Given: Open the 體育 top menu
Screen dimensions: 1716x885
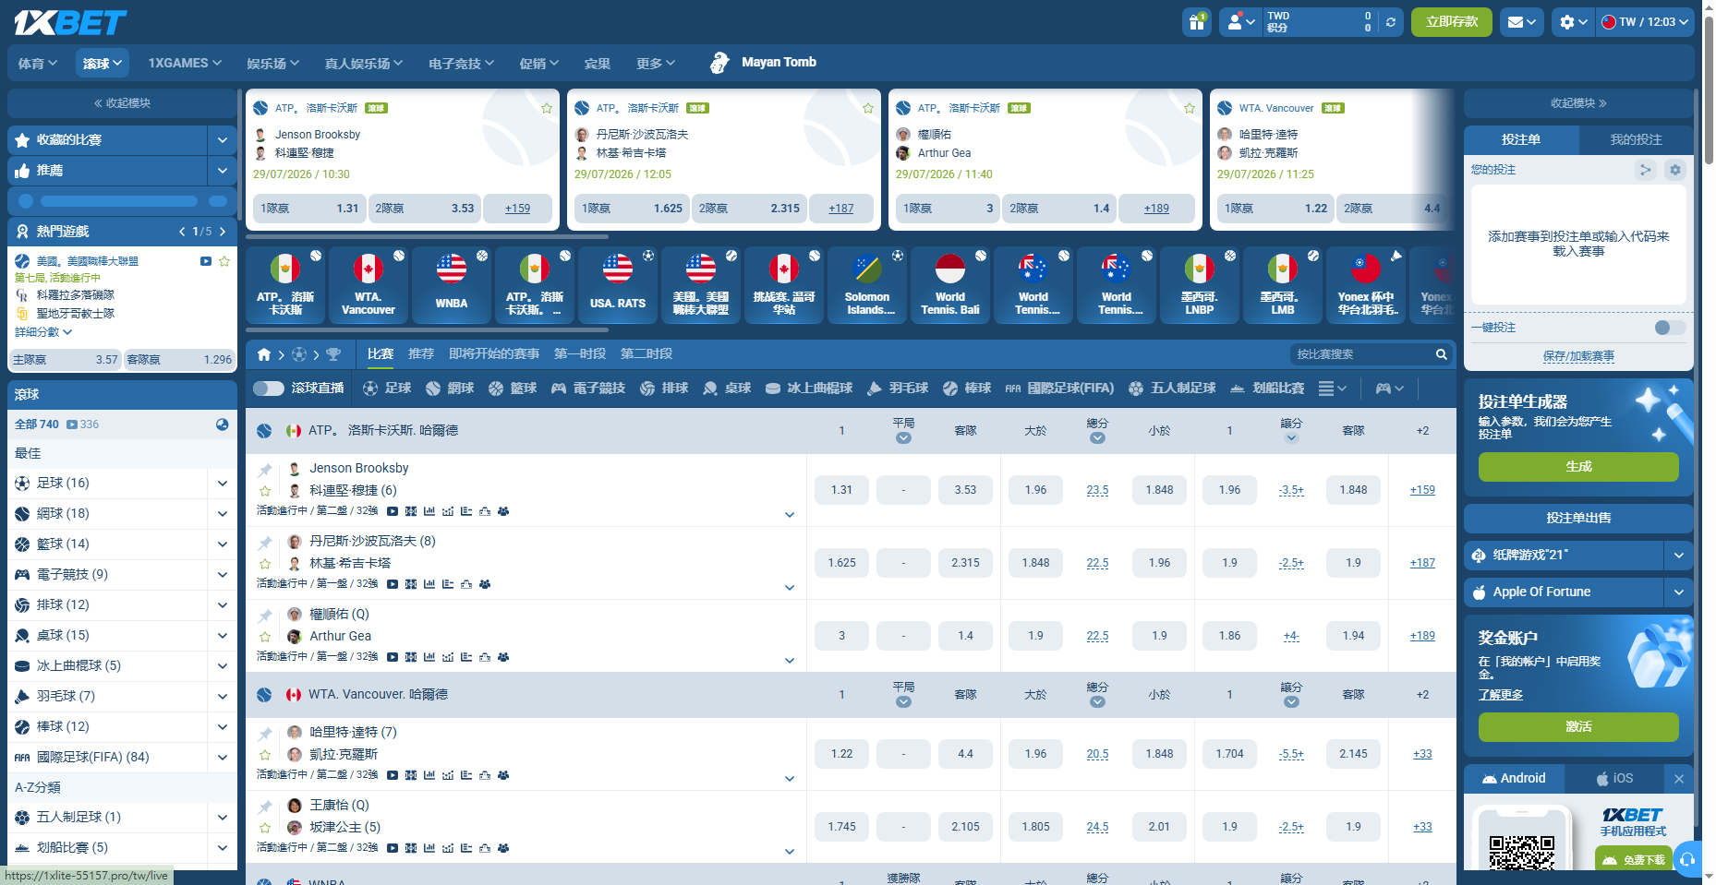Looking at the screenshot, I should pos(38,63).
